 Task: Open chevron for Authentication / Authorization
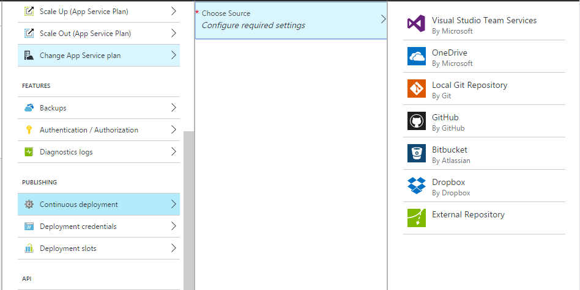tap(174, 130)
